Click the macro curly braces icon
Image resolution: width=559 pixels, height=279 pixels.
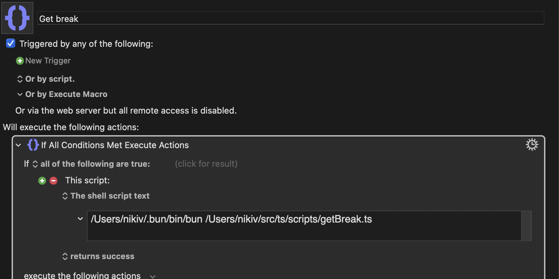click(x=17, y=18)
